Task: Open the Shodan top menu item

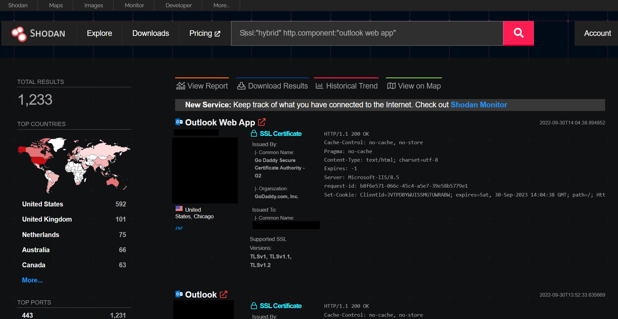Action: [x=18, y=5]
